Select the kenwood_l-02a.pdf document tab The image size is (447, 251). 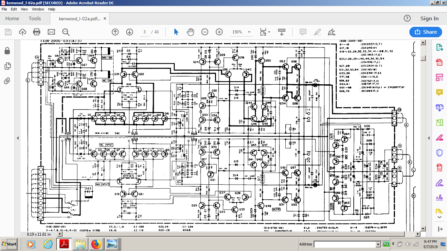80,19
